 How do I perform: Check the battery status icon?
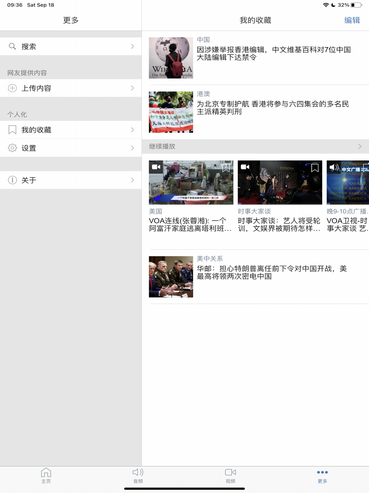[x=356, y=5]
